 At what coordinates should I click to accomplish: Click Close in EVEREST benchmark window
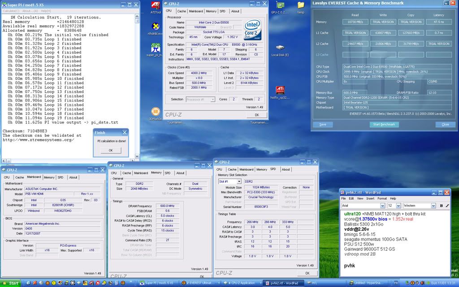(445, 125)
